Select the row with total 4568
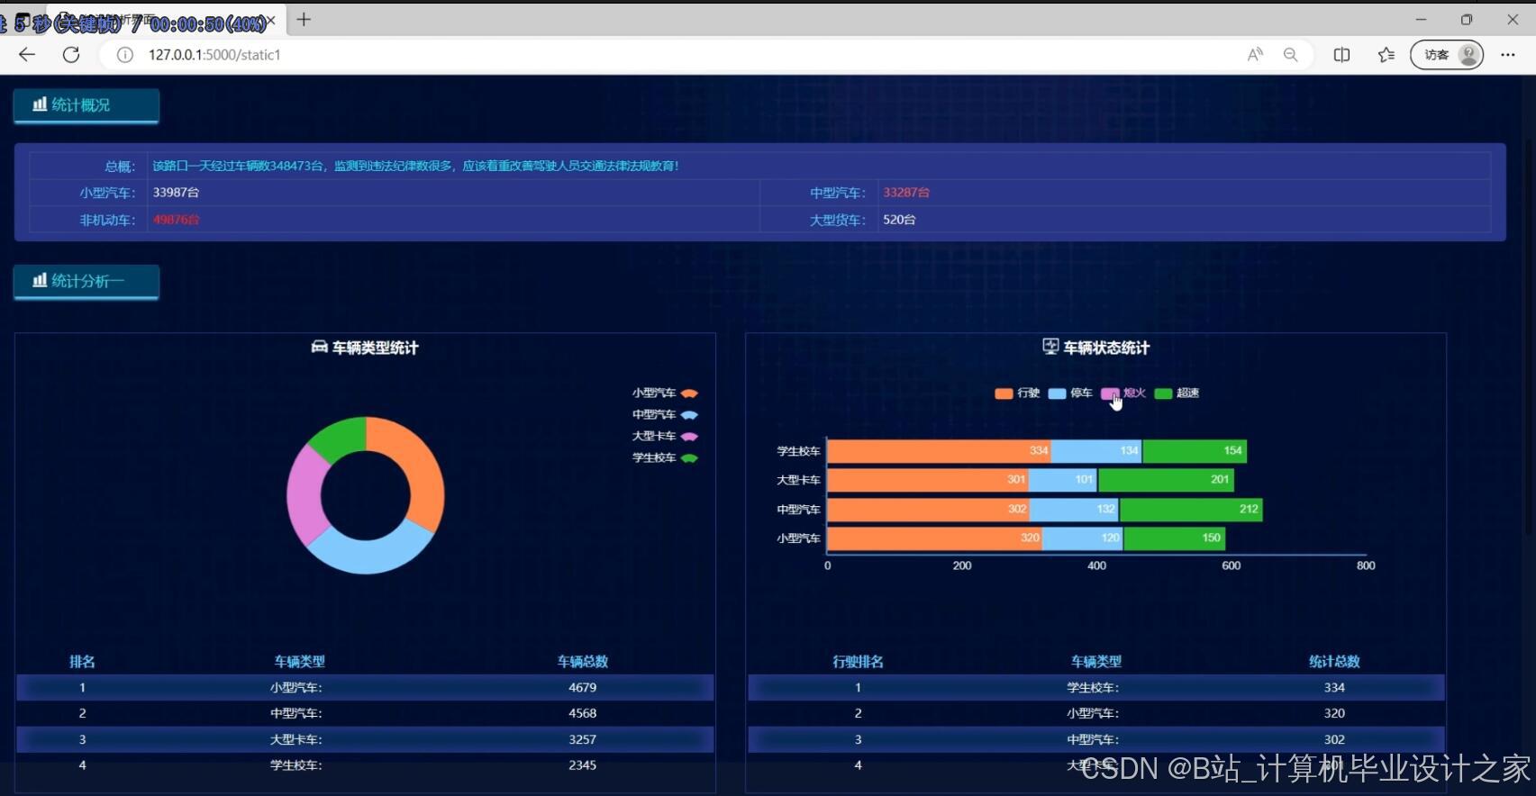The height and width of the screenshot is (796, 1536). (365, 713)
